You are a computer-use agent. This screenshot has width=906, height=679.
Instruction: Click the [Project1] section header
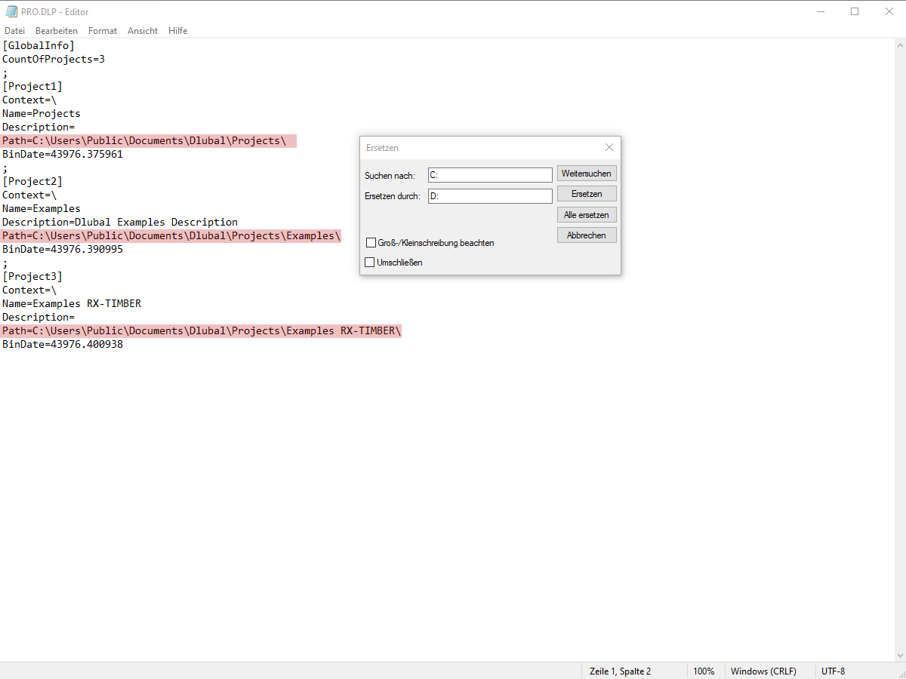(32, 86)
